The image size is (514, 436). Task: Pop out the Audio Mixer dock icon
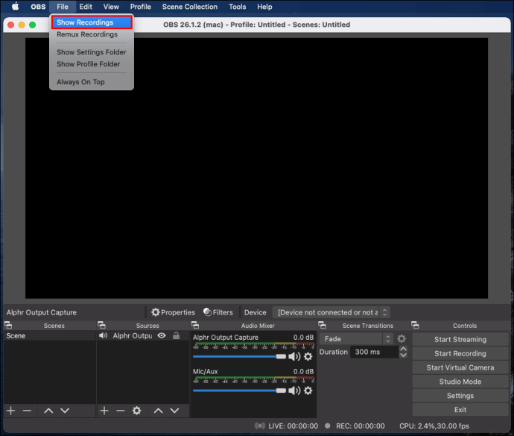(195, 325)
